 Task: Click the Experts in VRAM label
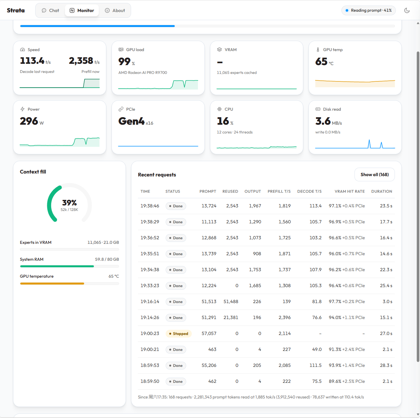pos(36,243)
